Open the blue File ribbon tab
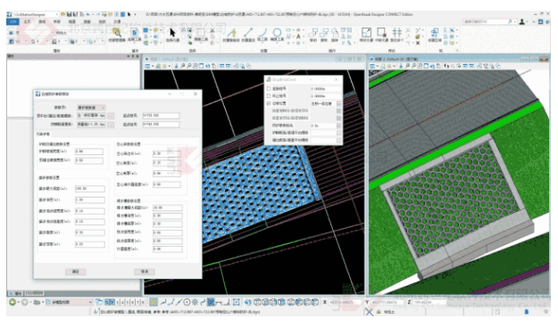This screenshot has height=327, width=558. coord(12,21)
